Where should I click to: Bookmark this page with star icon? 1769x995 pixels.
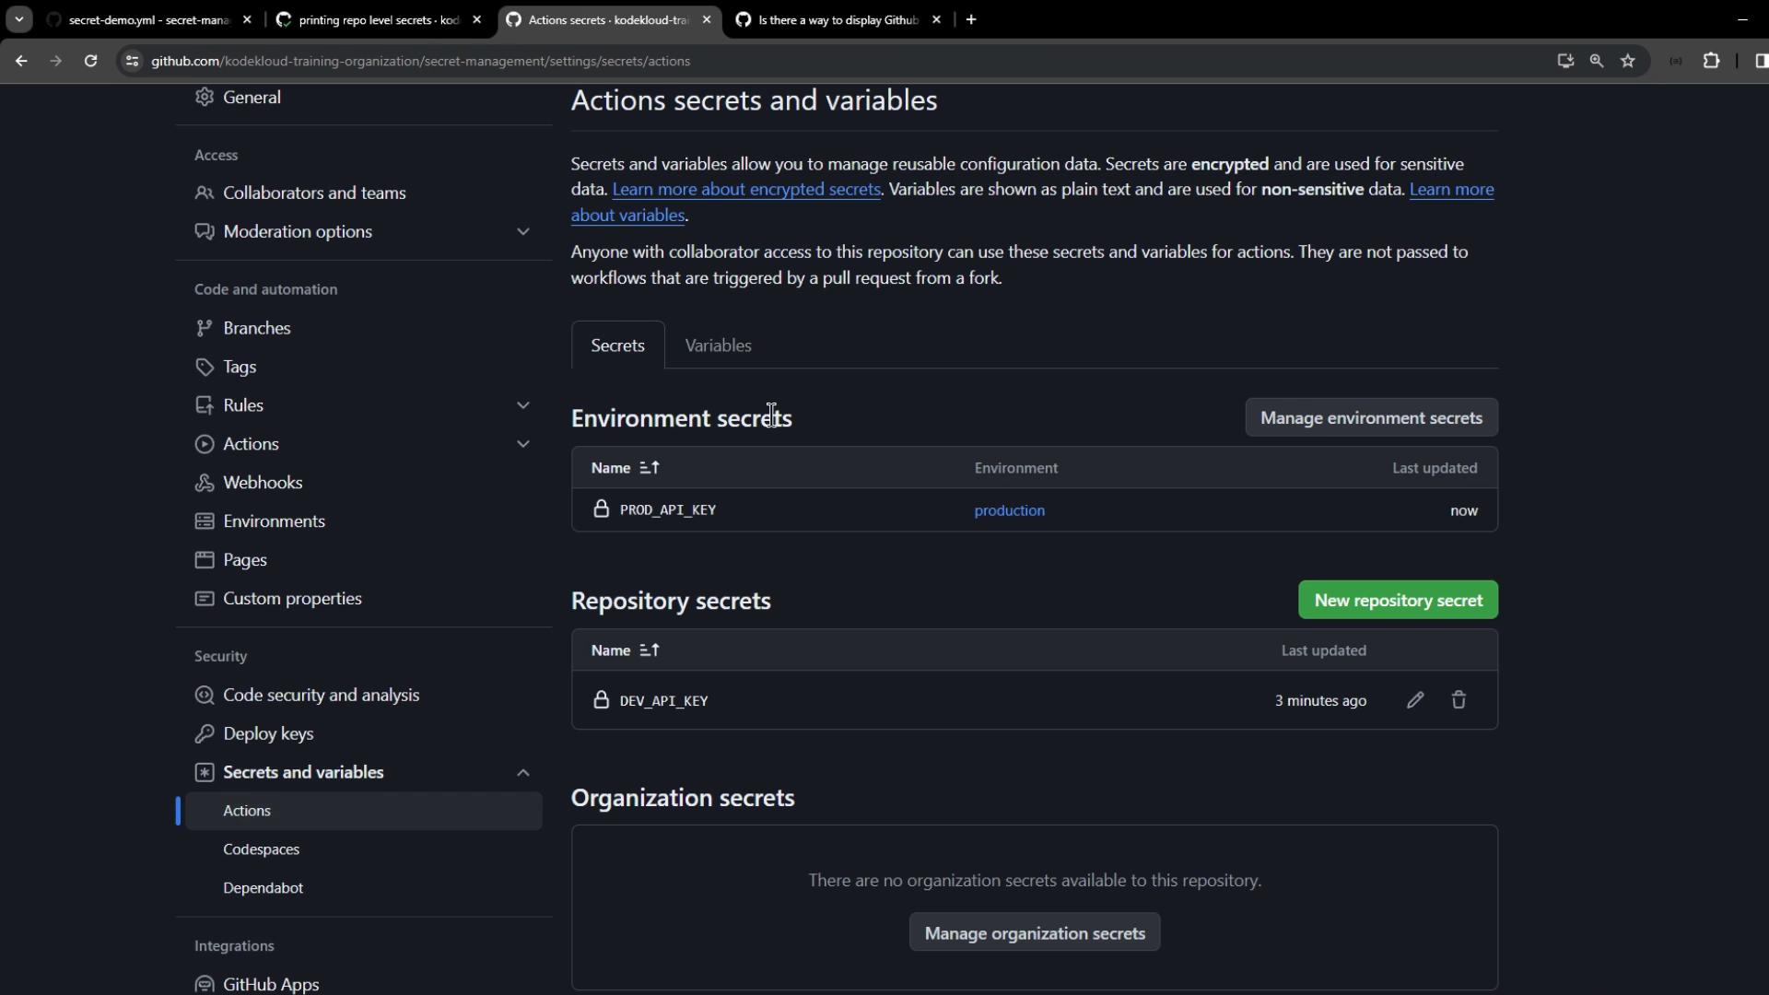(x=1628, y=61)
